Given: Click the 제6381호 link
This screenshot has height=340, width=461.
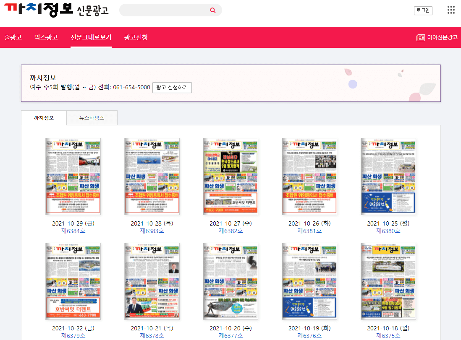Looking at the screenshot, I should 309,231.
